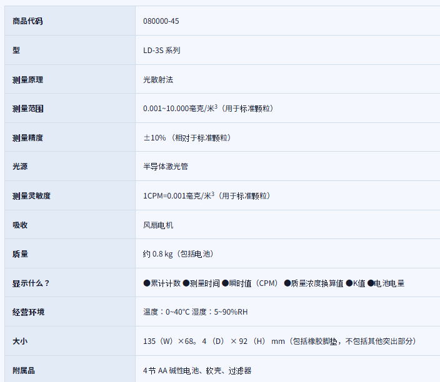Click the 1CPM=0.001毫克/米 sensitivity value

coord(178,196)
